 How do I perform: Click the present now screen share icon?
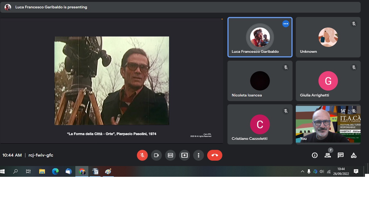click(185, 155)
